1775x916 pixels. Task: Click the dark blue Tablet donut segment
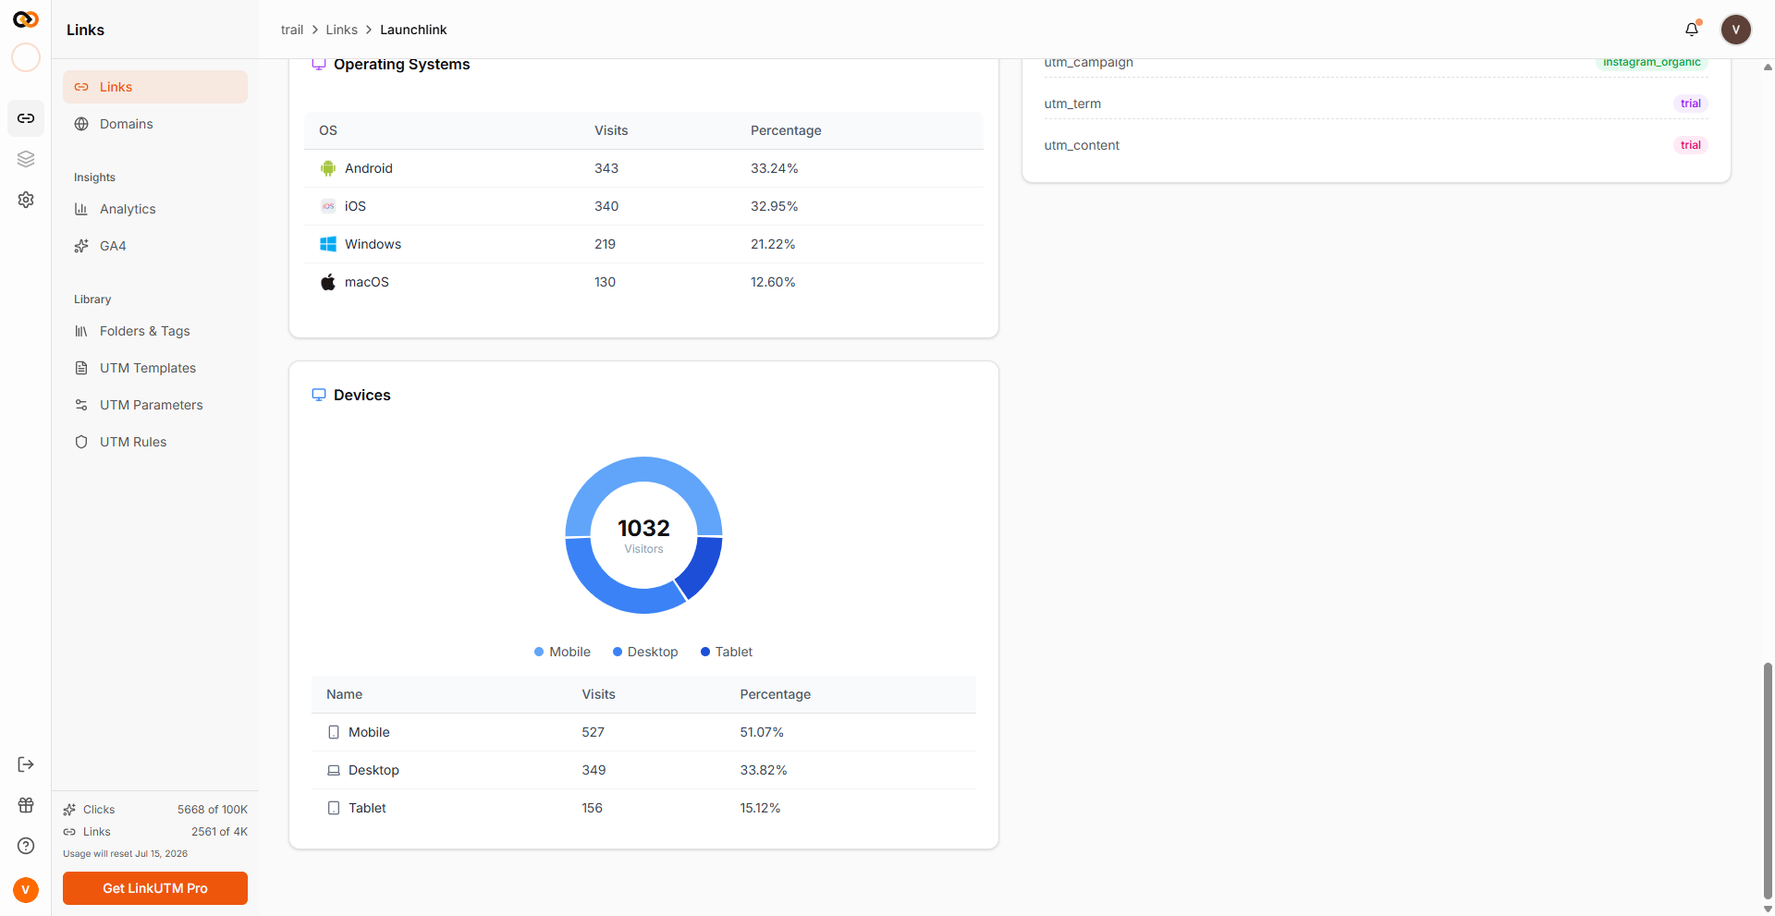[x=703, y=566]
